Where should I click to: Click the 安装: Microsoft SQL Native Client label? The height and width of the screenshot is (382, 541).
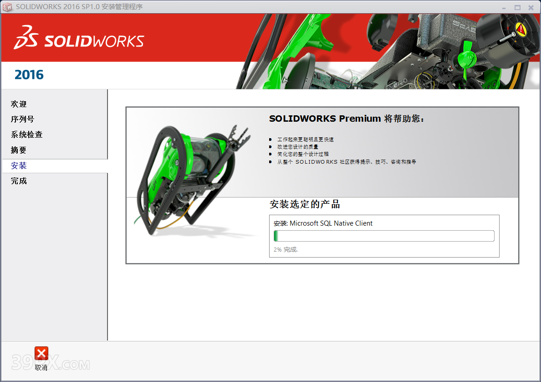(x=322, y=223)
